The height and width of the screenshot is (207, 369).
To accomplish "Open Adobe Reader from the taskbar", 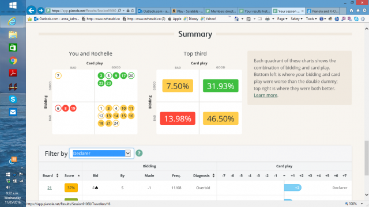I will [x=13, y=73].
